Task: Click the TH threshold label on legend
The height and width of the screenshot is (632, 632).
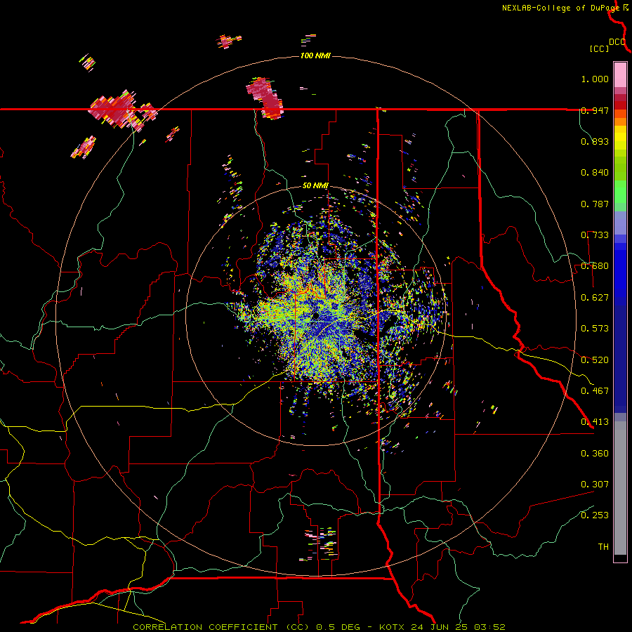Action: coord(603,547)
